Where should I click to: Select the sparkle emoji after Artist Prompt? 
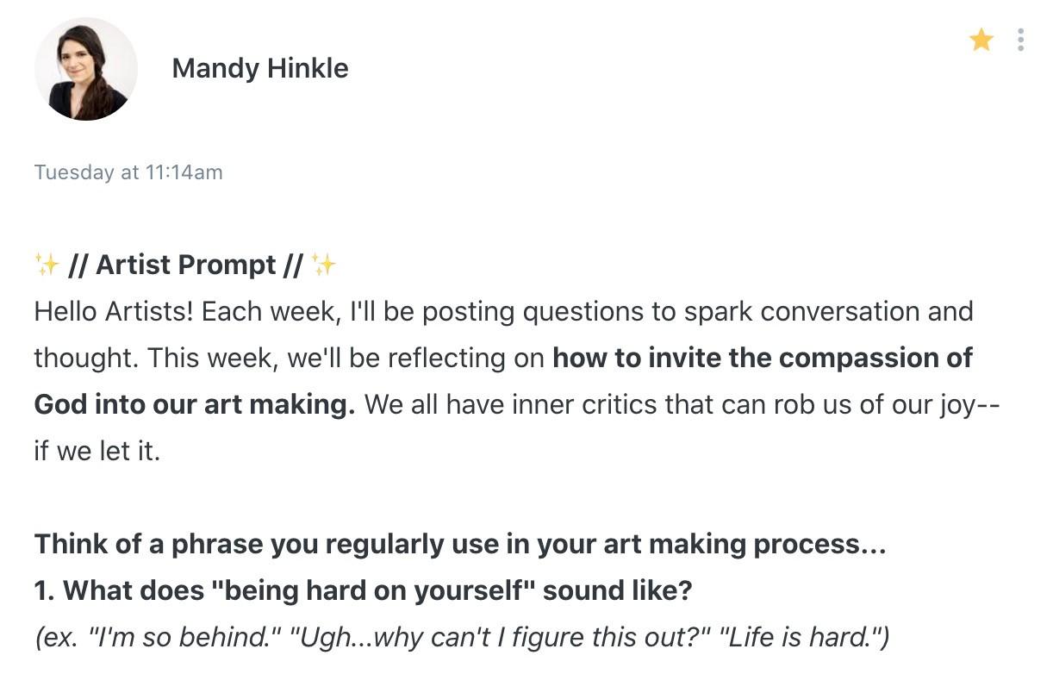[324, 265]
